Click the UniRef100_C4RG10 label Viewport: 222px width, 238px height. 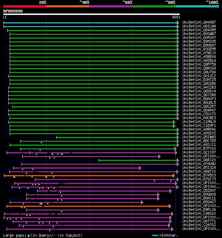[x=199, y=213]
